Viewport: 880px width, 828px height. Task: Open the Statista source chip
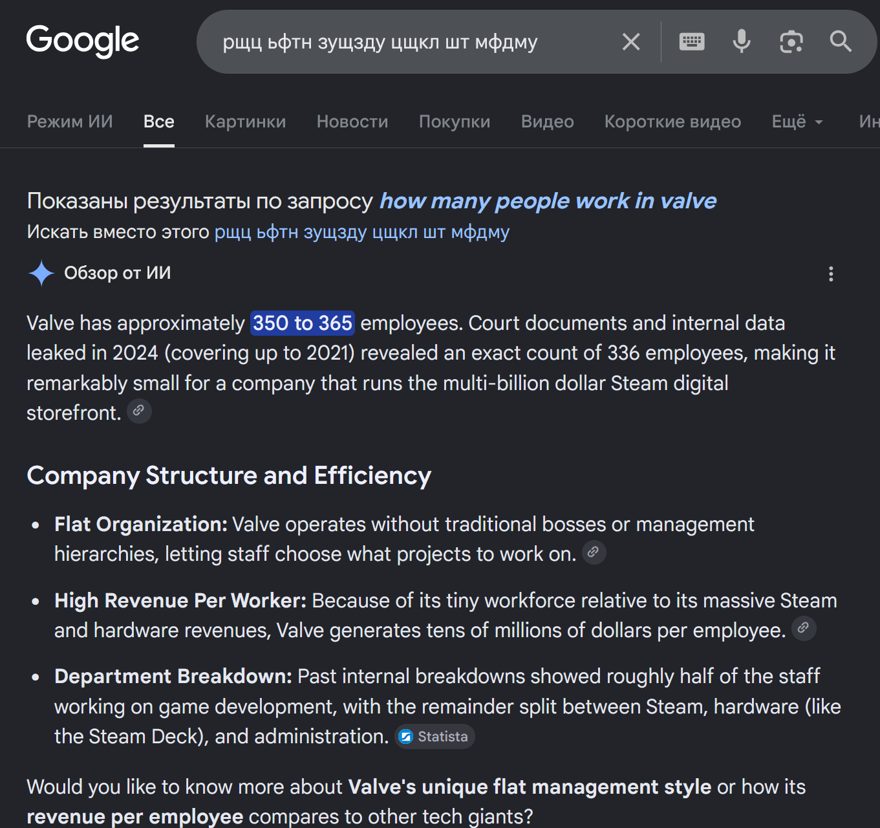coord(435,736)
